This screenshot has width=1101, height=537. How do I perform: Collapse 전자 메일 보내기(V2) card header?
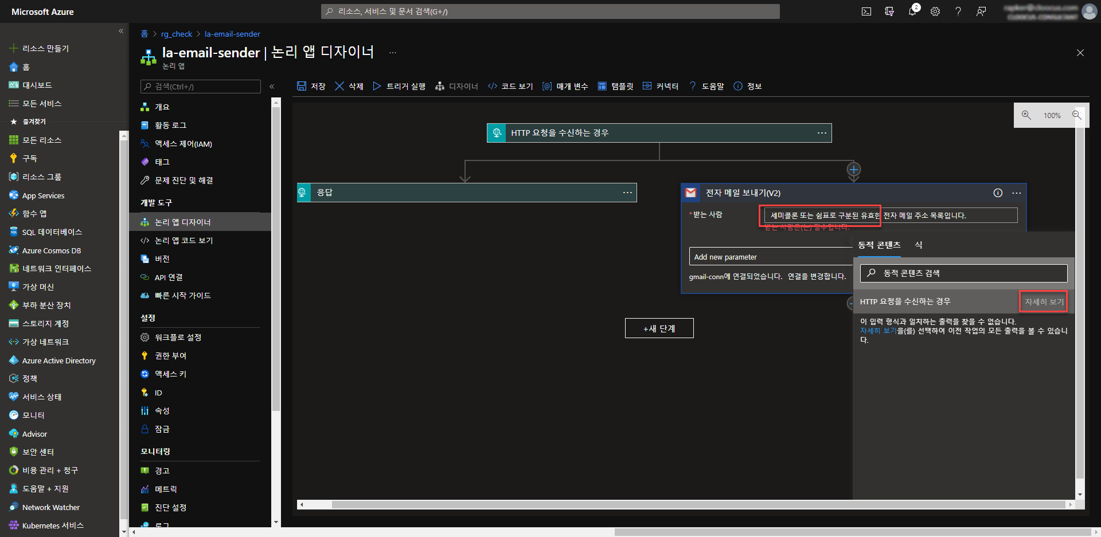point(854,193)
